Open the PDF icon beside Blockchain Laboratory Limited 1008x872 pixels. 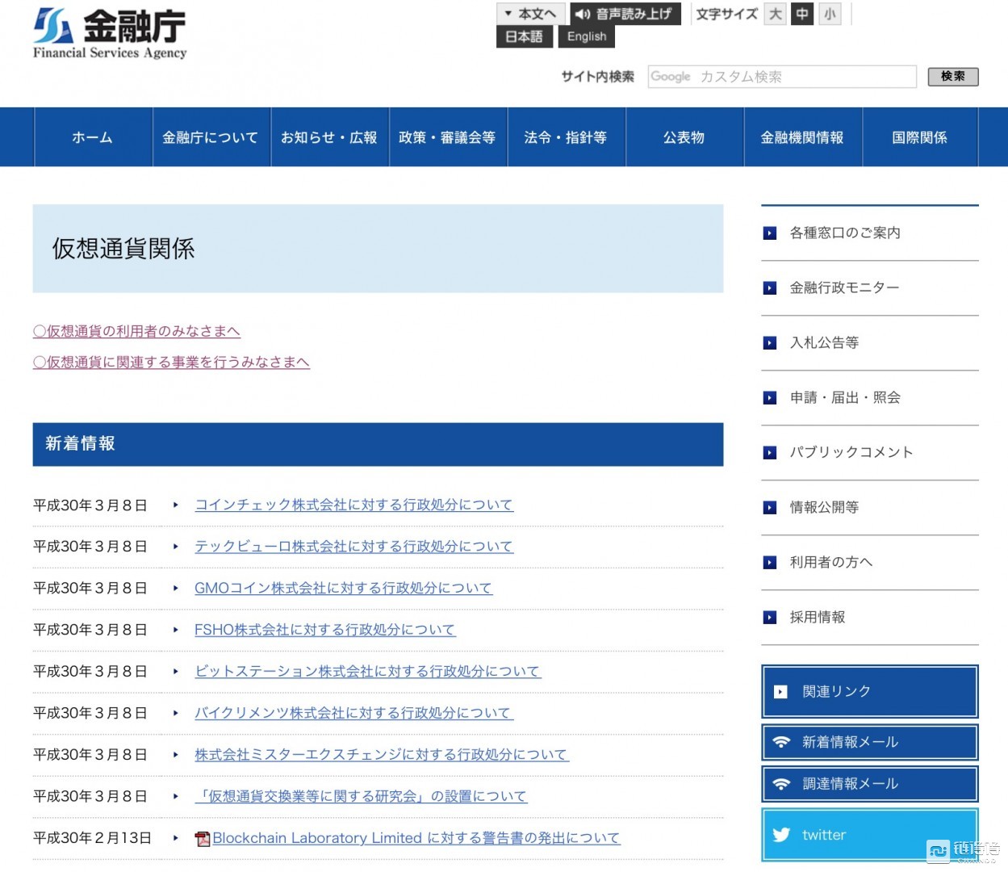click(x=202, y=839)
